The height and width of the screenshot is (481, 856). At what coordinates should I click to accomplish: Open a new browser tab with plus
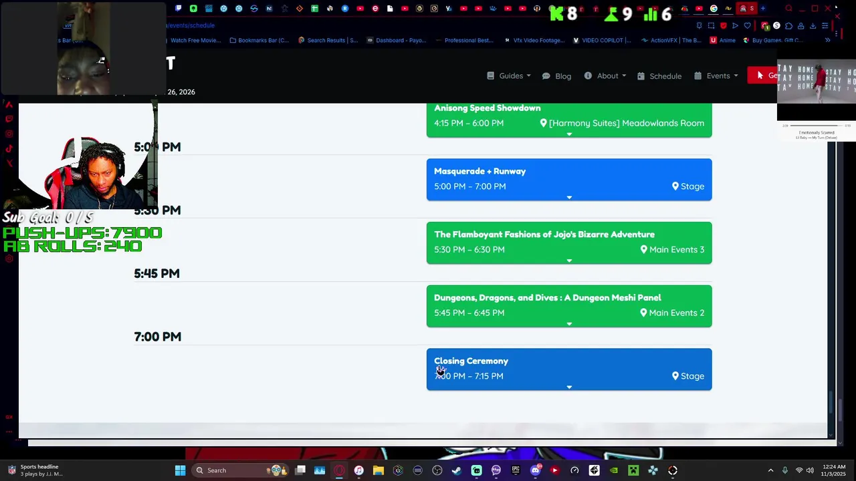coord(762,9)
